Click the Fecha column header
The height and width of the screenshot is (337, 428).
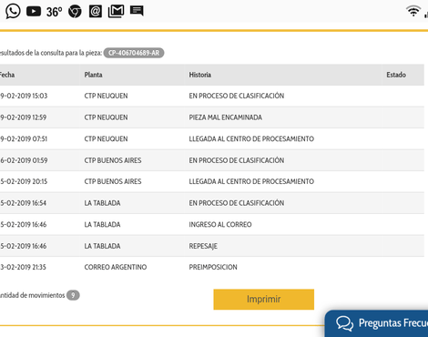(x=7, y=75)
